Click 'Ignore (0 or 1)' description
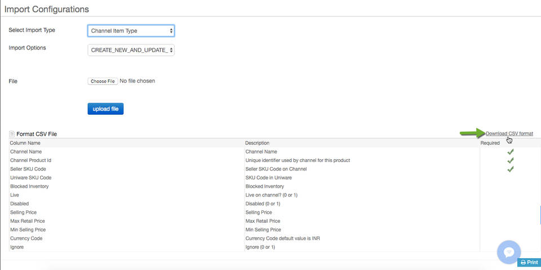The image size is (541, 270). (x=260, y=247)
